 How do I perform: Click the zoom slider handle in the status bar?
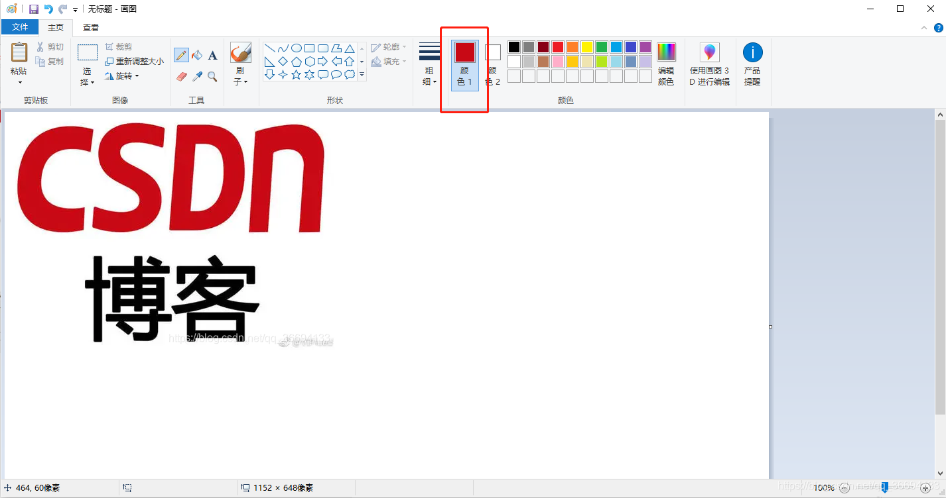pos(884,488)
